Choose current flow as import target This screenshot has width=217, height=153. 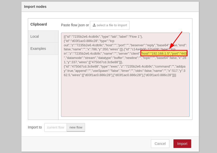(56, 127)
